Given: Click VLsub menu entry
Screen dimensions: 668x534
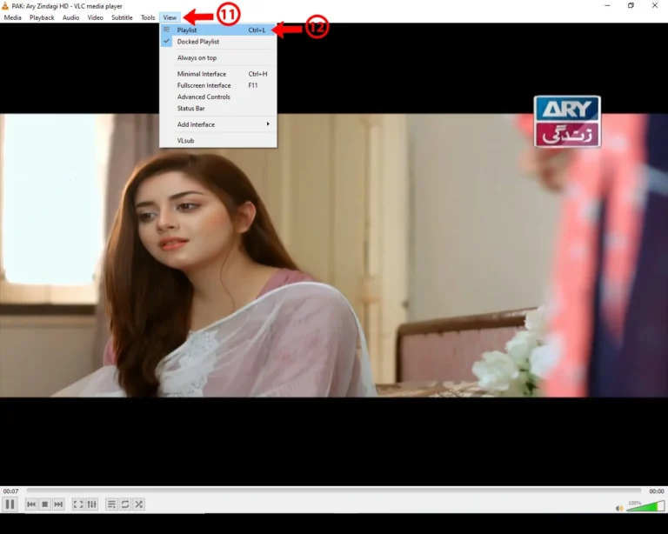Looking at the screenshot, I should (x=186, y=140).
